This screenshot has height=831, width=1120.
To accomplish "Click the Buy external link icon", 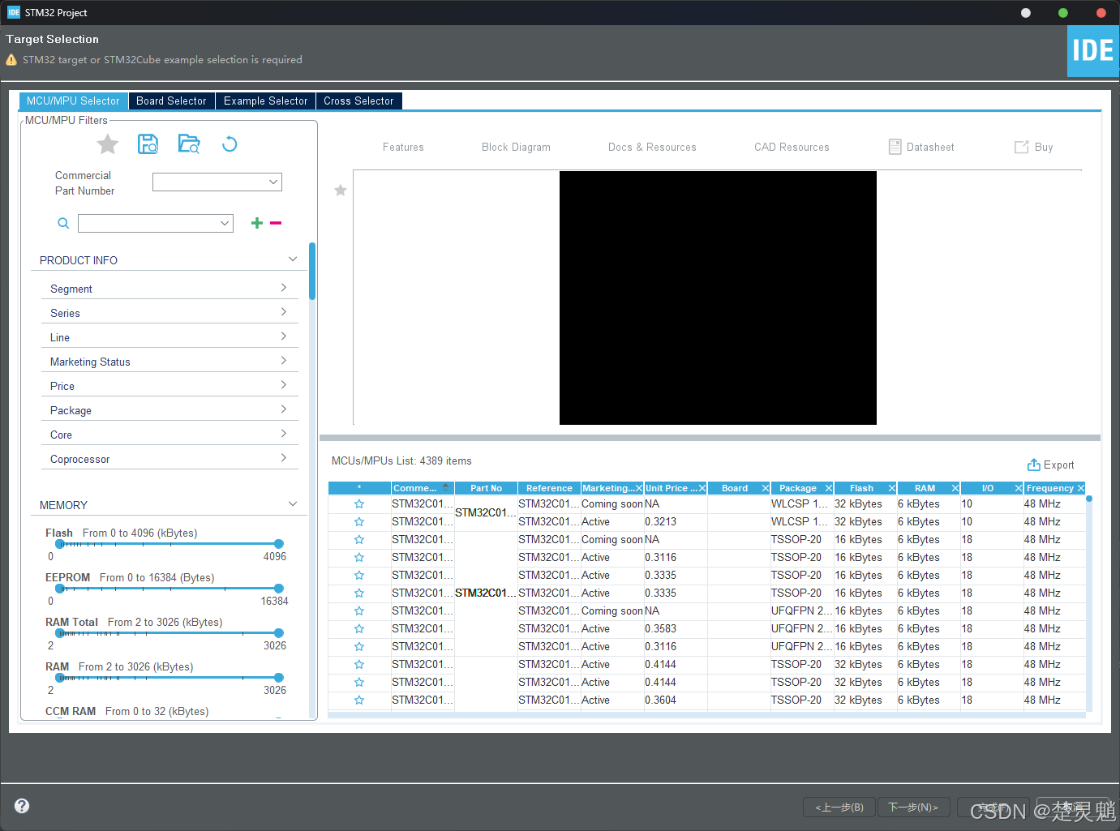I will [x=1022, y=147].
